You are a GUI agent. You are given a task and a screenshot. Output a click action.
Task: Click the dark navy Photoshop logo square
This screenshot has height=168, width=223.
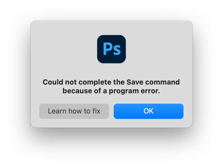click(111, 49)
